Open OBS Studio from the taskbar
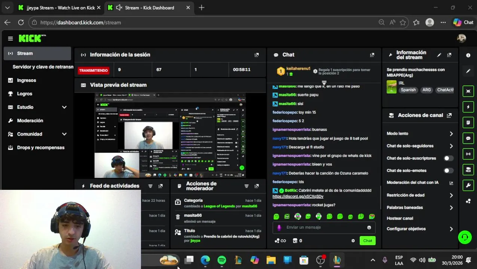The width and height of the screenshot is (477, 269). 321,260
